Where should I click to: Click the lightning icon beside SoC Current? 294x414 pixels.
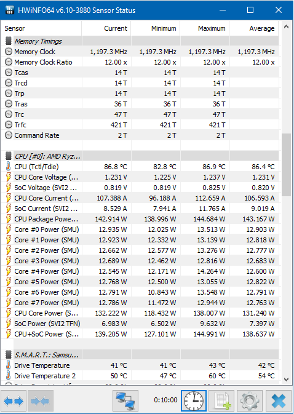tap(9, 209)
